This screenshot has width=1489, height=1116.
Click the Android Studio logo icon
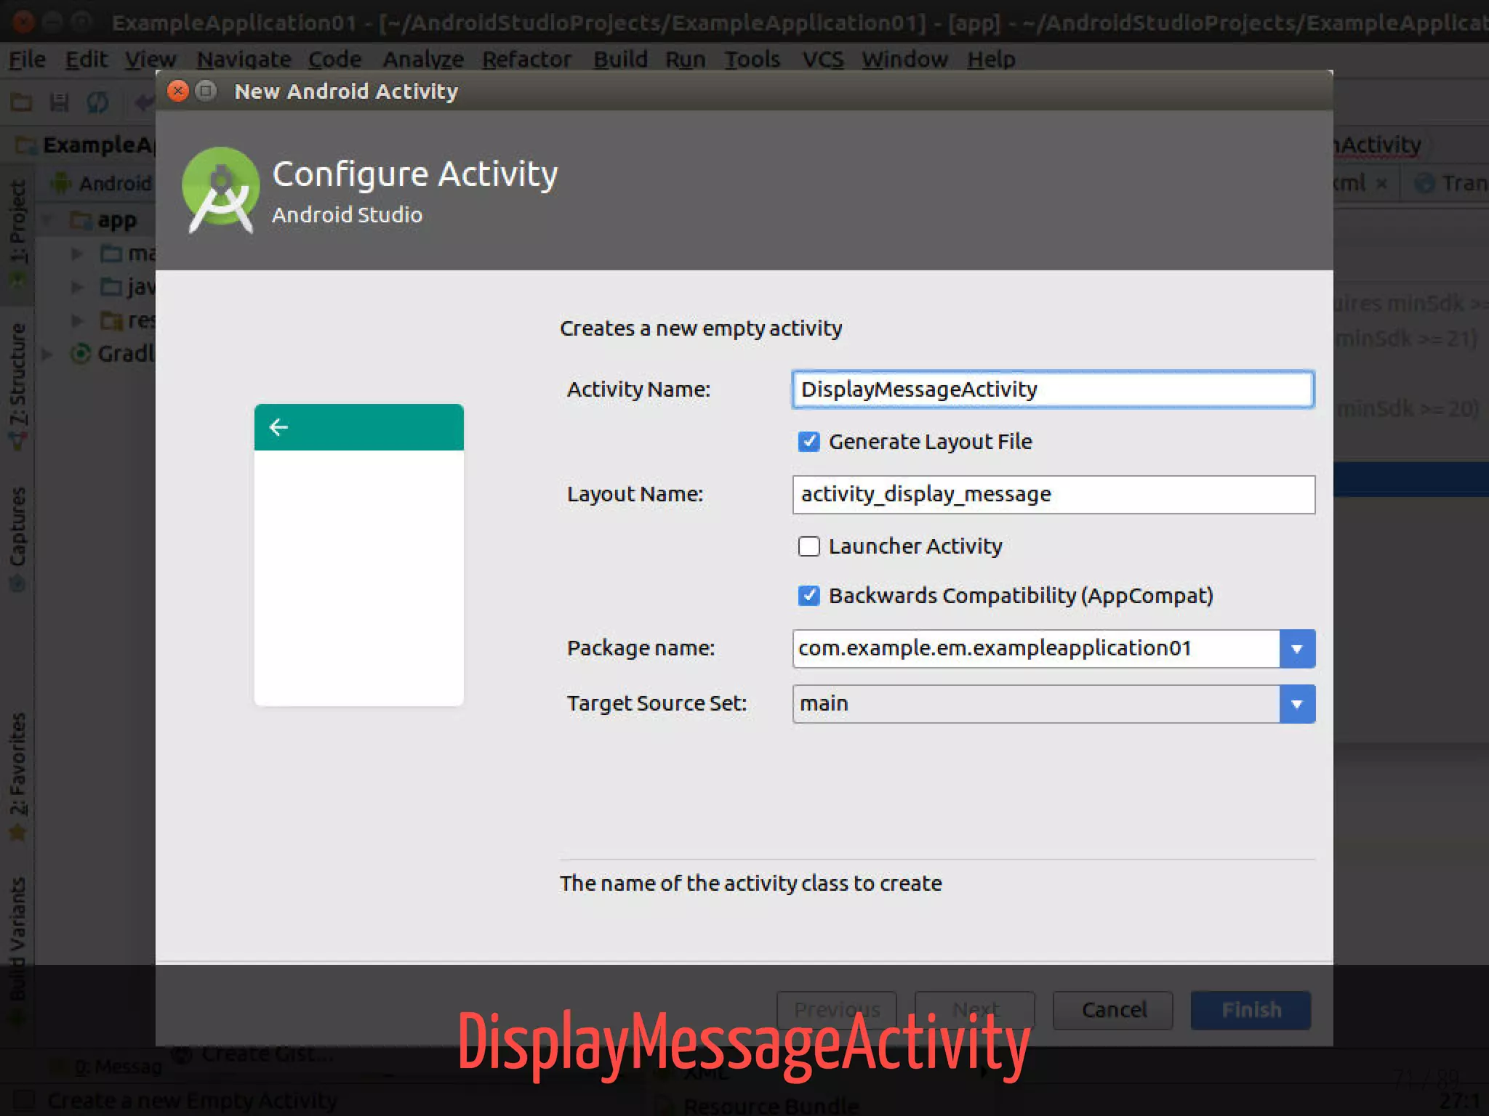[220, 190]
